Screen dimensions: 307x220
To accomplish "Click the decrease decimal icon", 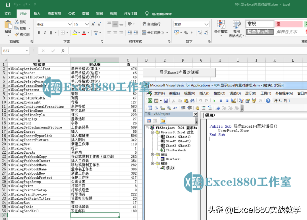I will 206,33.
